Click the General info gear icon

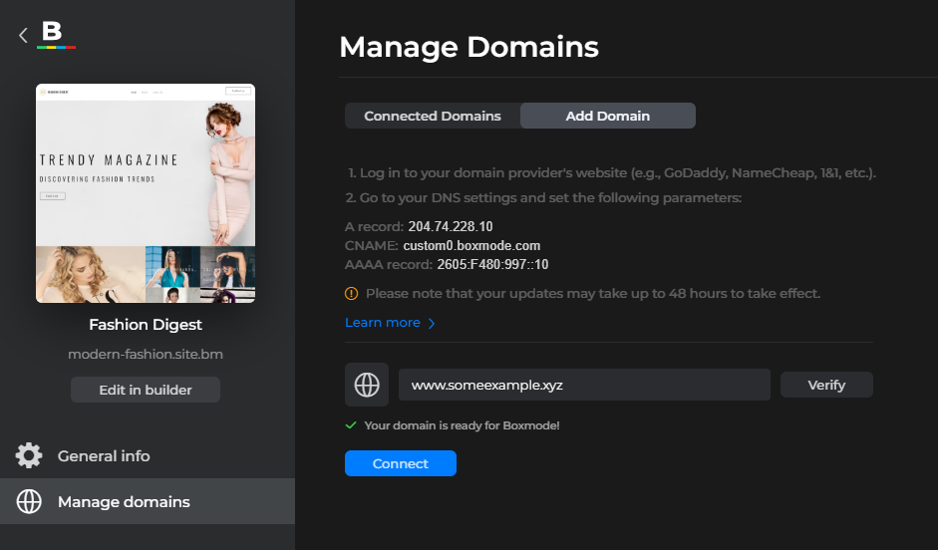coord(29,455)
